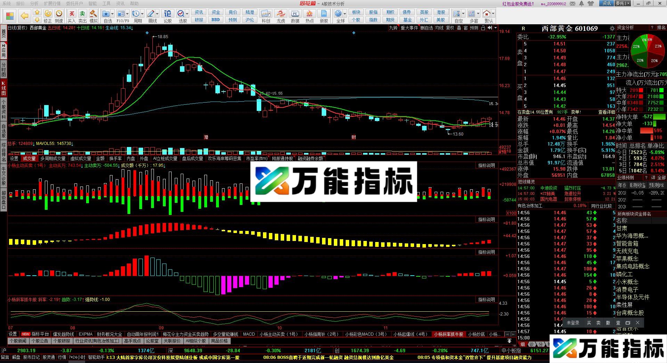Screen dimensions: 667x363
Task: Toggle 均线 moving average display
Action: pos(439,28)
